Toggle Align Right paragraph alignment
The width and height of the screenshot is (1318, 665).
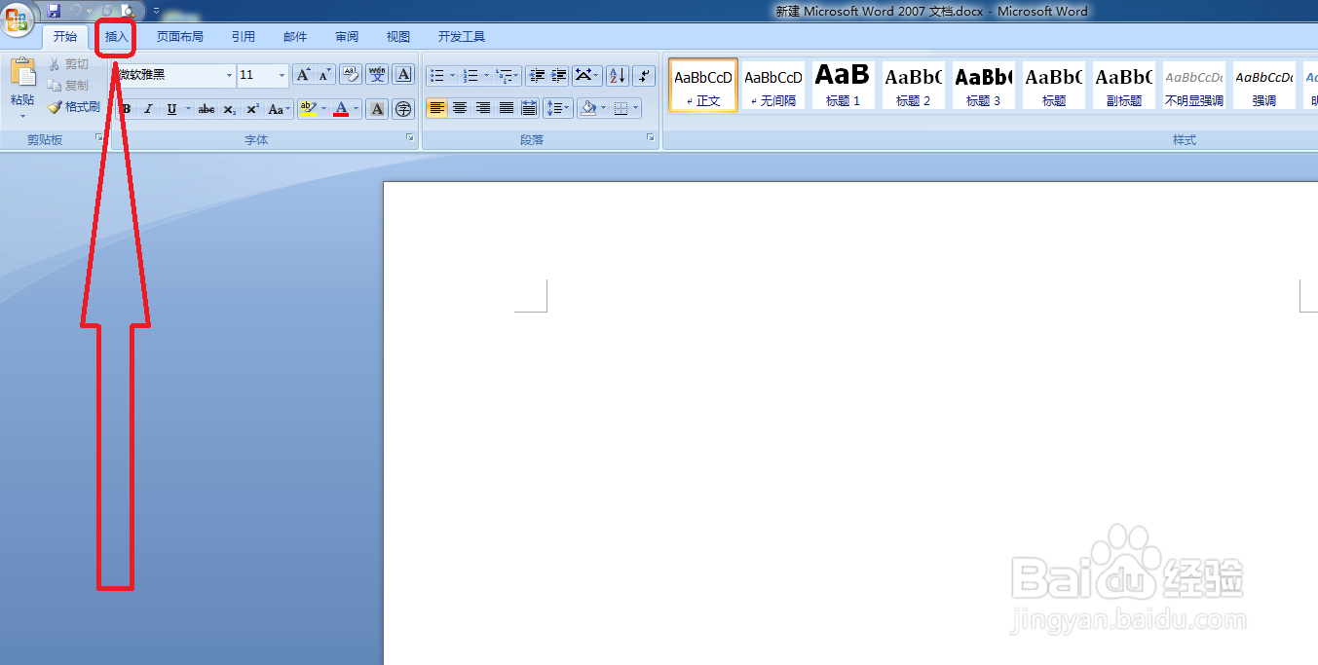483,108
